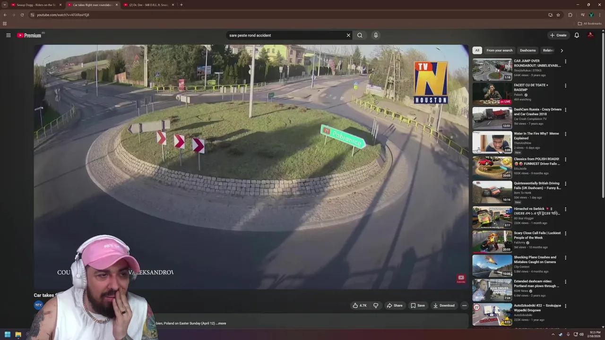605x340 pixels.
Task: Select the Dashcams filter chip
Action: (527, 50)
